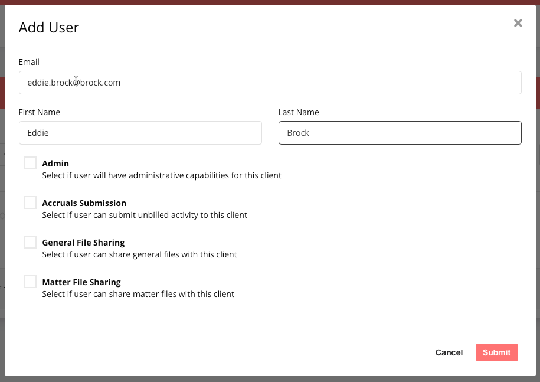Click the General File Sharing label
This screenshot has width=540, height=382.
tap(83, 242)
